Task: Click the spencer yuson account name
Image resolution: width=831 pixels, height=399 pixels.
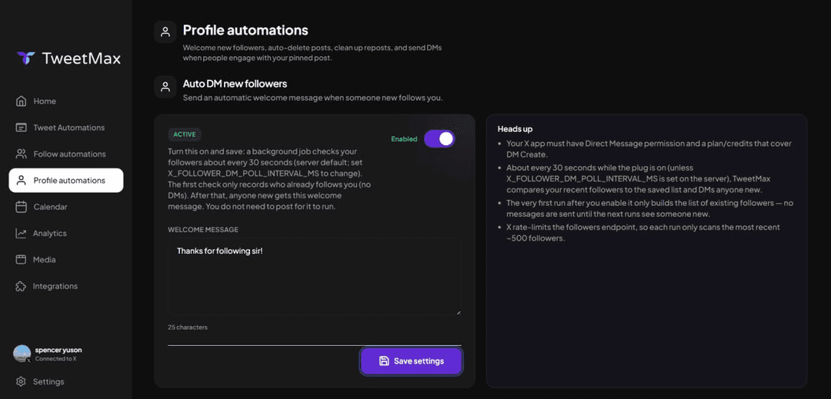Action: [x=58, y=350]
